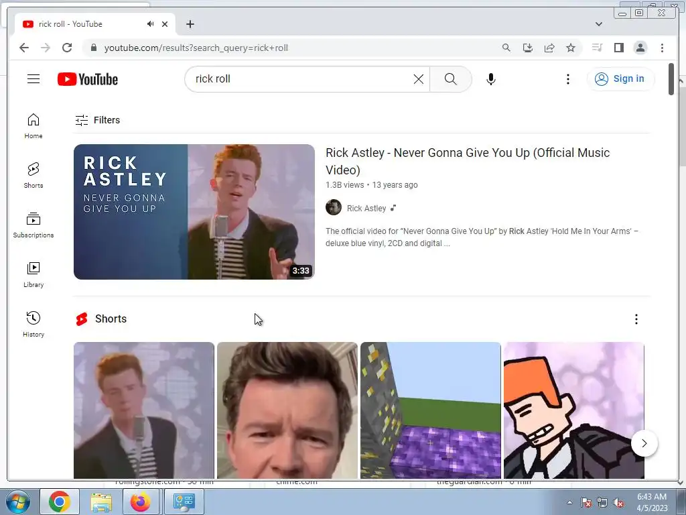Open History in sidebar
Screen dimensions: 686x515
pyautogui.click(x=33, y=324)
